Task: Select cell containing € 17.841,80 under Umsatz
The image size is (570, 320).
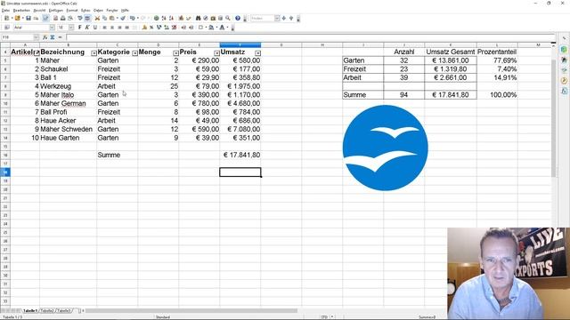Action: (x=240, y=155)
